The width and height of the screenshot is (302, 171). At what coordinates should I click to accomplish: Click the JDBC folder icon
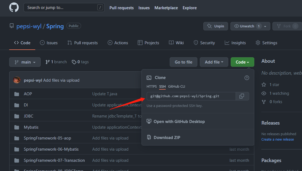coord(17,116)
